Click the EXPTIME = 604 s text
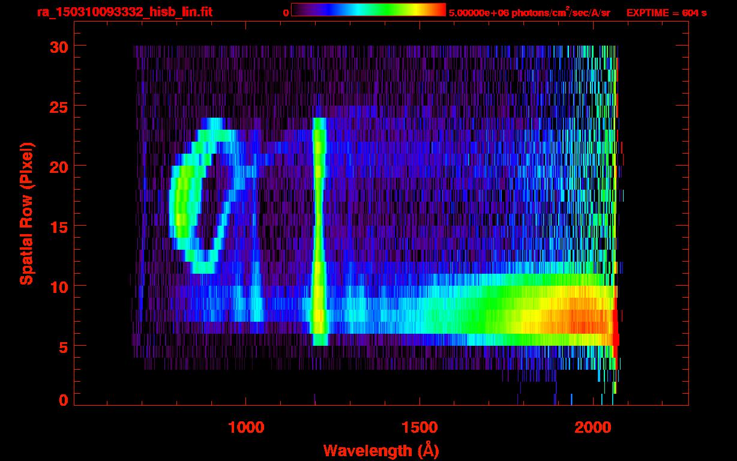This screenshot has height=461, width=737. point(666,13)
